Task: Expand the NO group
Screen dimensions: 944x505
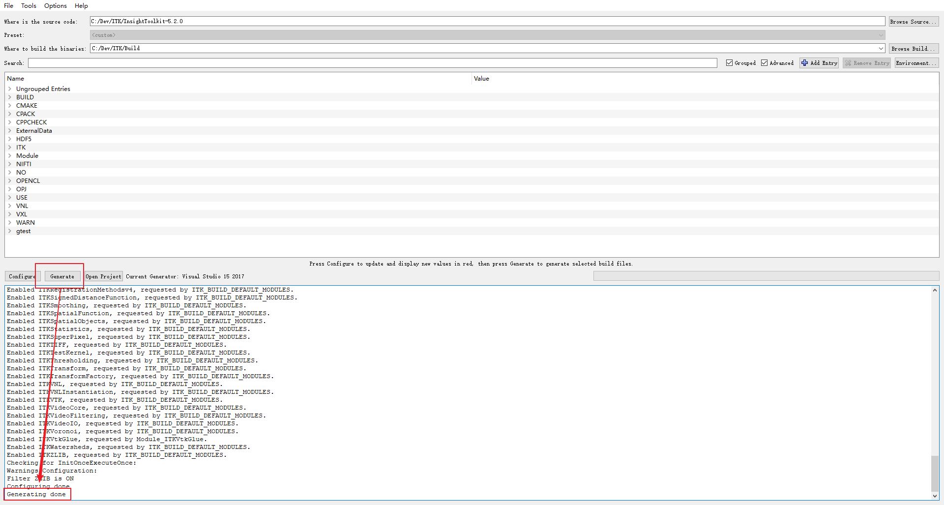Action: [x=10, y=173]
